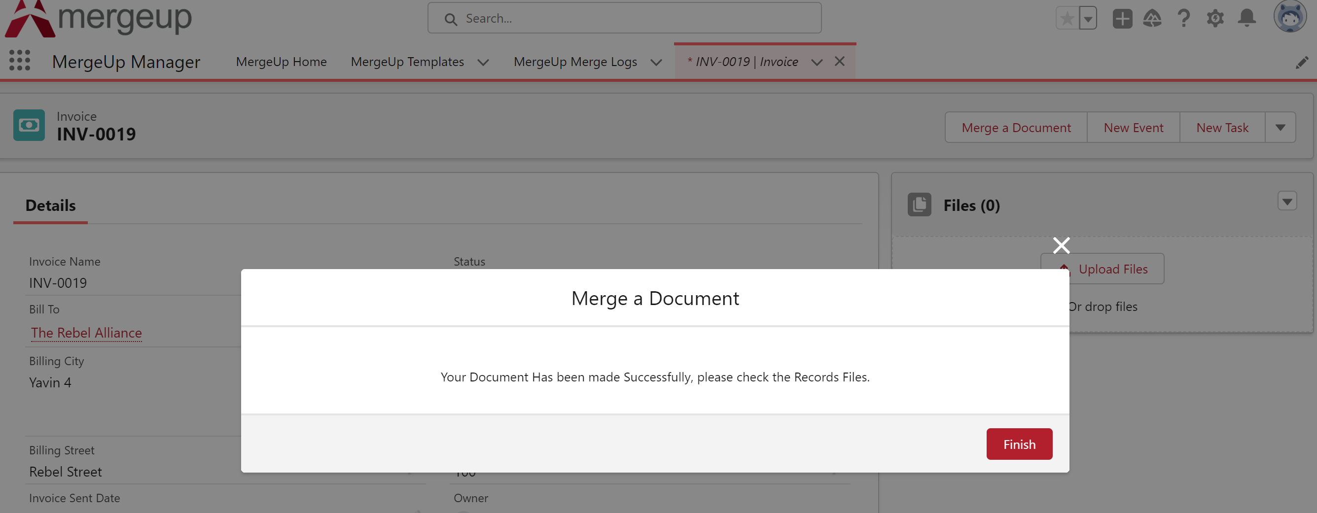1317x513 pixels.
Task: Show more record actions dropdown
Action: click(1280, 127)
